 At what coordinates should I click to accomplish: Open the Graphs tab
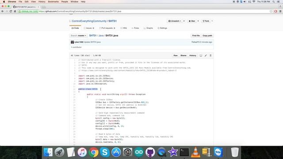tap(148, 28)
